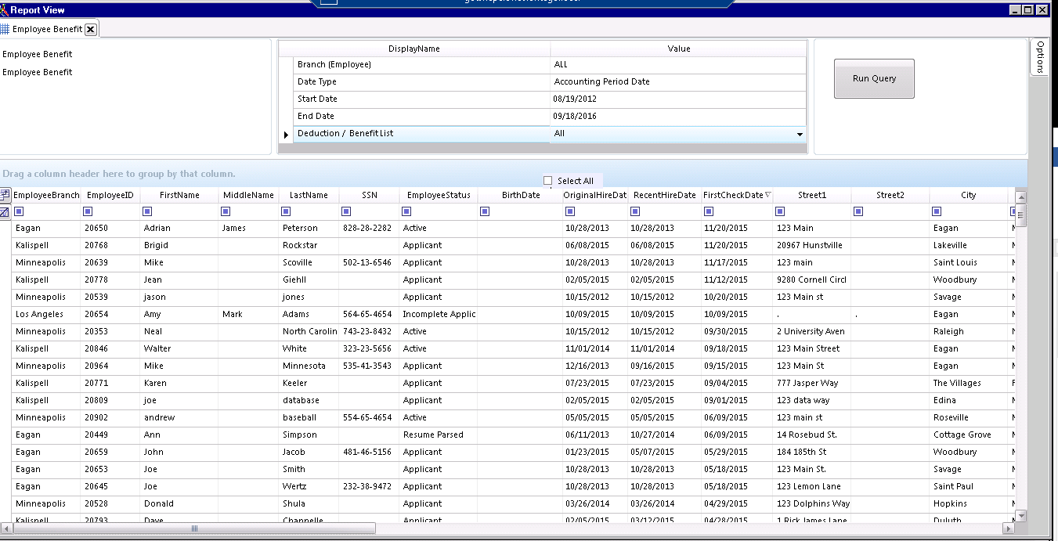Click Incomplete Applic status cell
This screenshot has height=541, width=1058.
439,314
